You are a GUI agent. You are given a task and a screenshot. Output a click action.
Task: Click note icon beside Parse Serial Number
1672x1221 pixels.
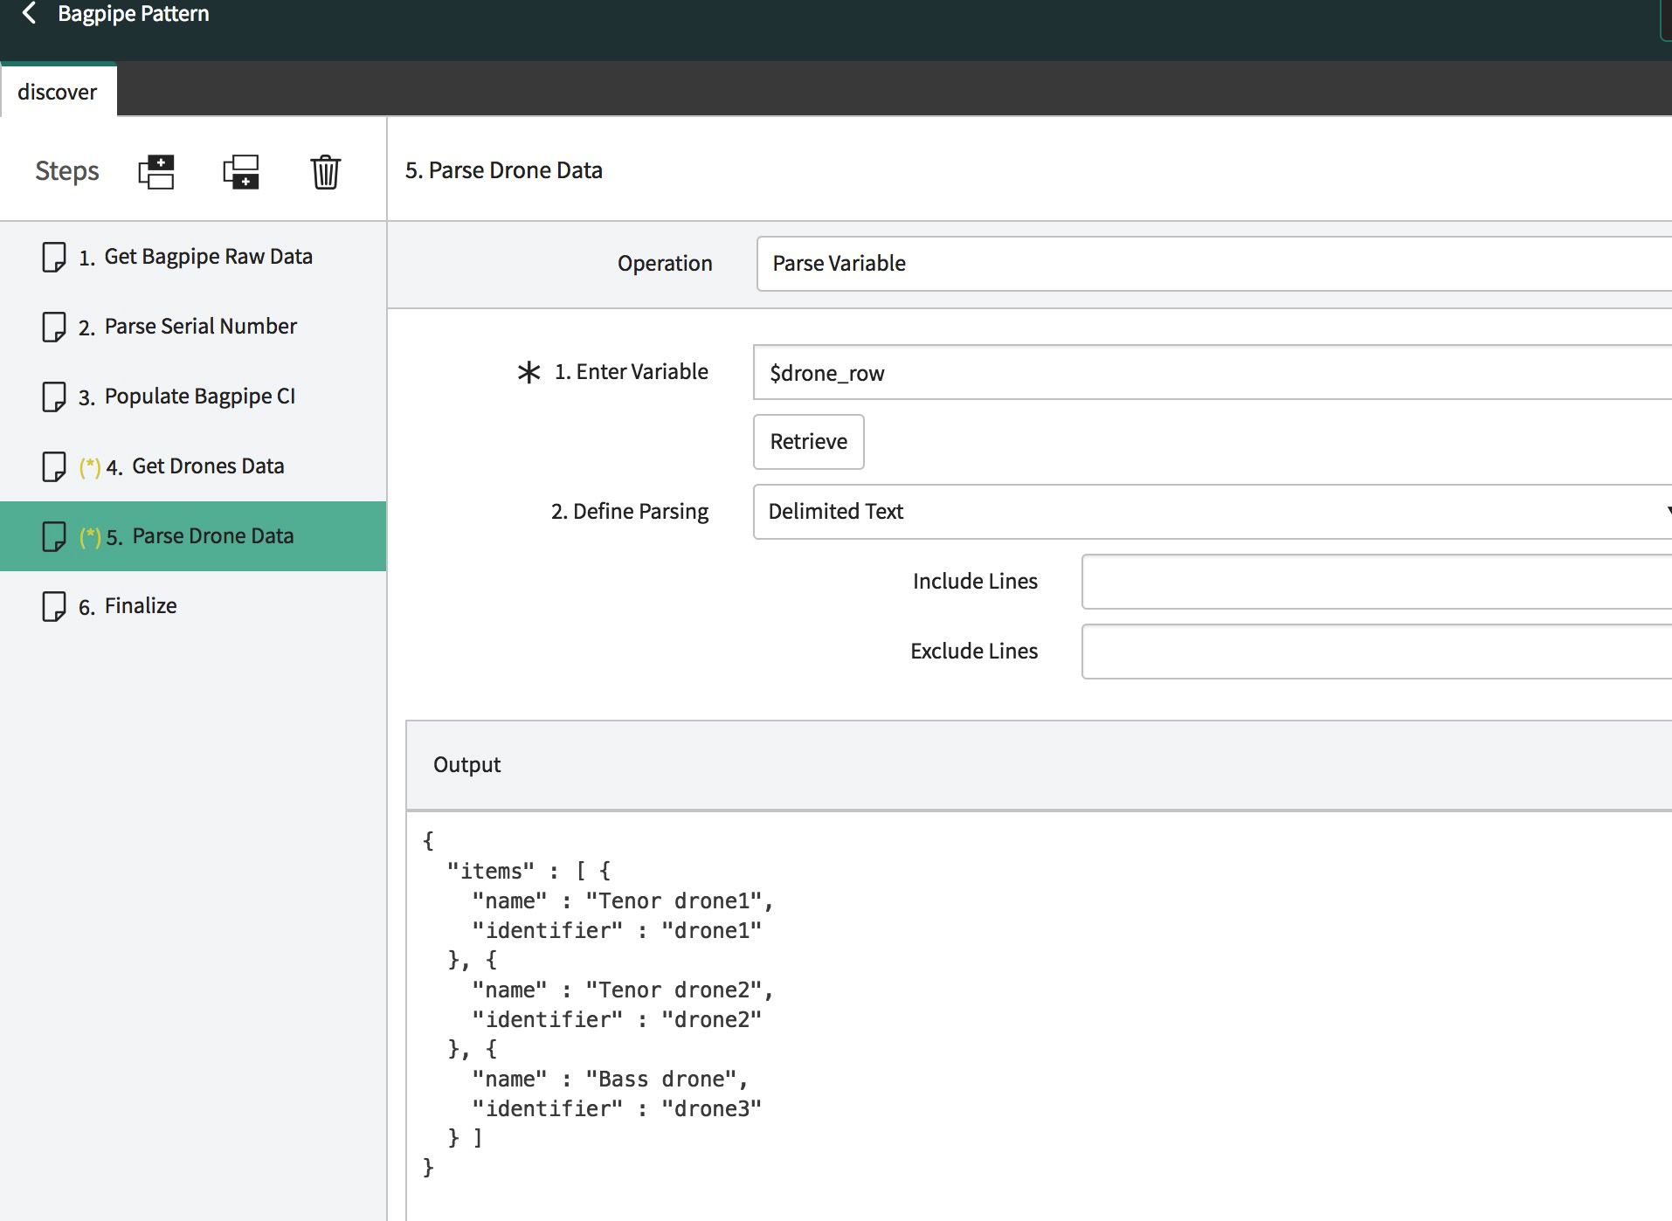pyautogui.click(x=54, y=327)
